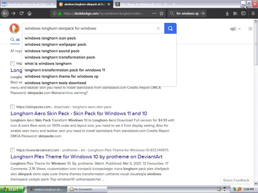The image size is (258, 193).
Task: Click Share Feedback button
Action: pos(236,180)
